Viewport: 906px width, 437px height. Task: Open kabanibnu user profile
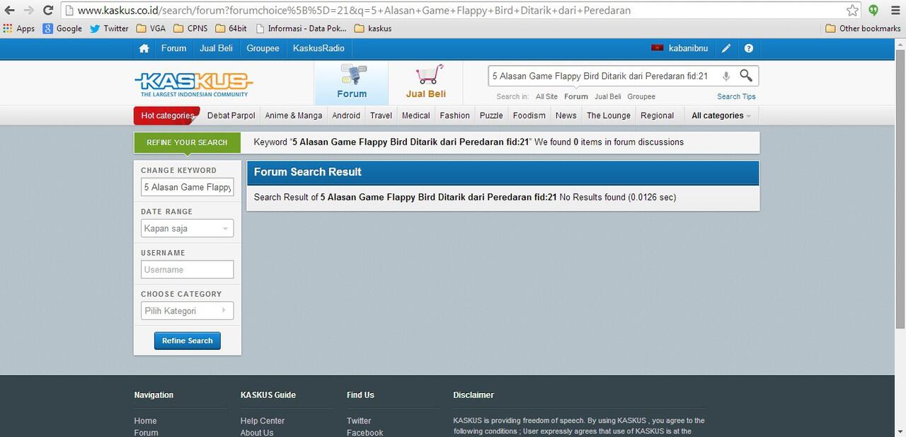[679, 48]
